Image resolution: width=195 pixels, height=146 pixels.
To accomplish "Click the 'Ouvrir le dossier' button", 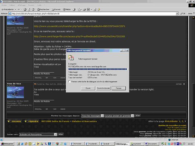I will [103, 88].
